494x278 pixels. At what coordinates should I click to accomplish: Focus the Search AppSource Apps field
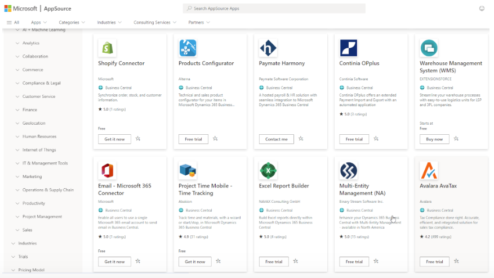[274, 8]
